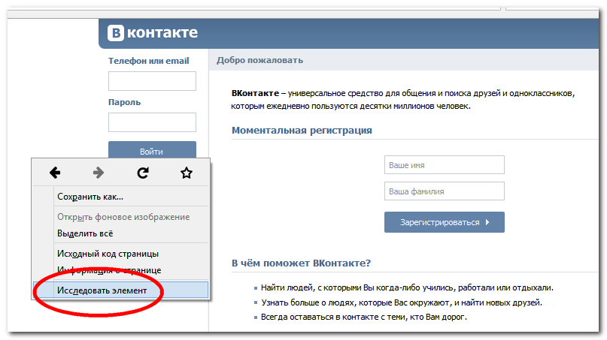Open 'Исходный код страницы' menu entry
Screen dimensions: 607x340
[121, 254]
